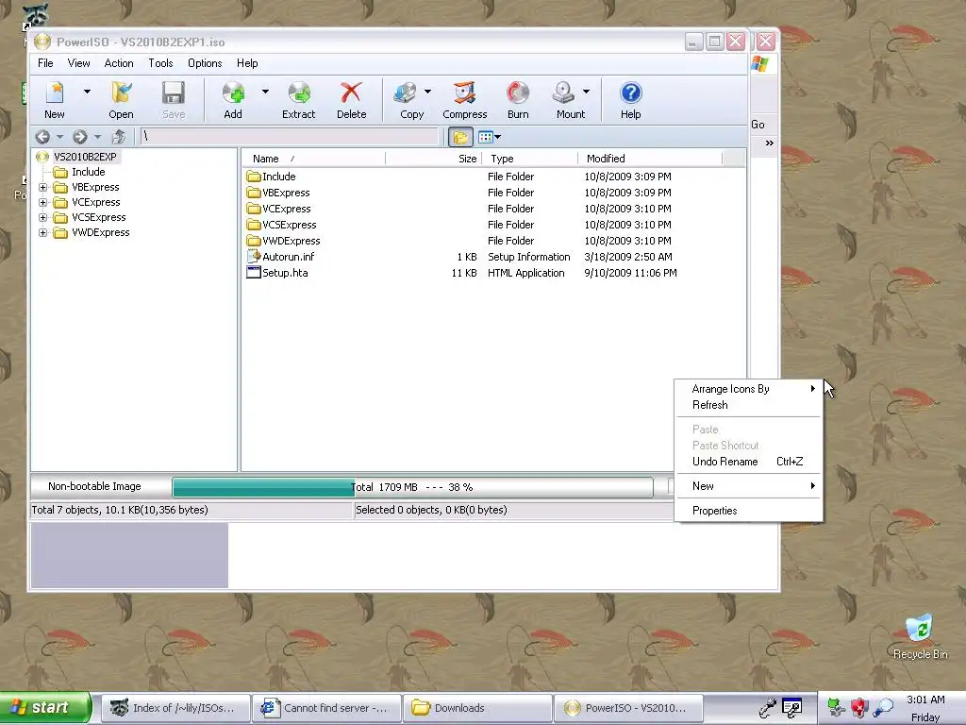Click the Forward navigation arrow icon
This screenshot has height=725, width=966.
coord(80,136)
